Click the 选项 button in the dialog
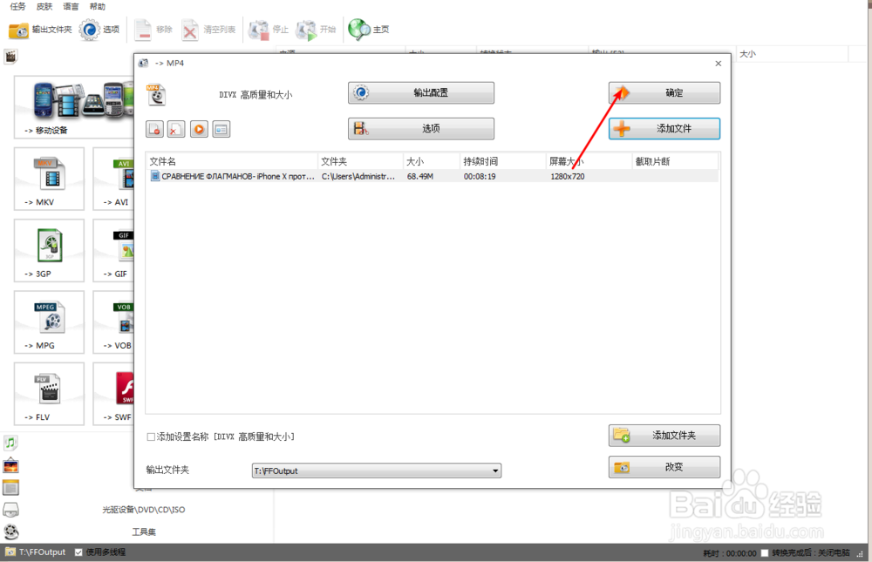 pos(421,128)
